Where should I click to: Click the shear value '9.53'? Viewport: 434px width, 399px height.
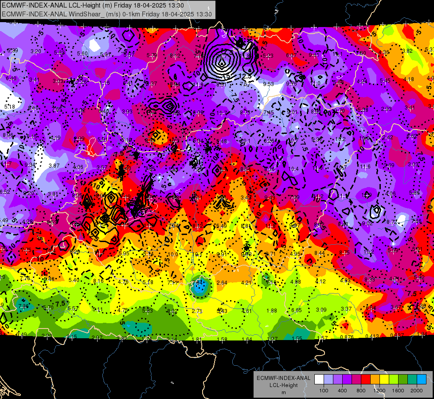coord(269,84)
